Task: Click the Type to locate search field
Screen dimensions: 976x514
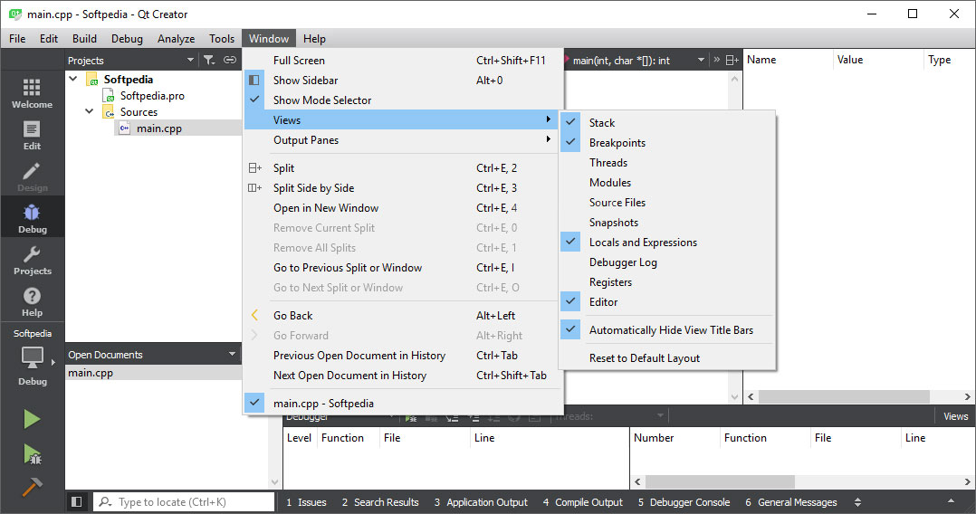Action: 192,502
